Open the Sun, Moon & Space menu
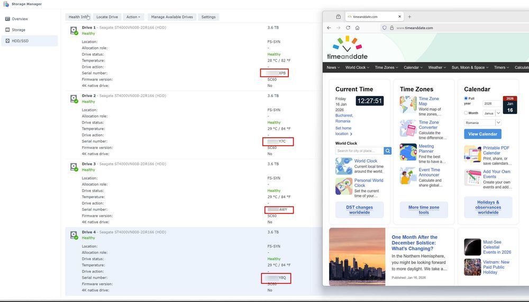Screen dimensions: 529x302 pos(470,68)
